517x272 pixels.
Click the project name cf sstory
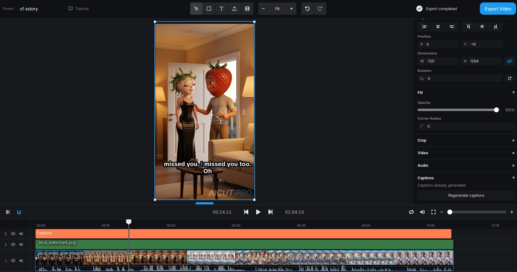click(x=29, y=9)
